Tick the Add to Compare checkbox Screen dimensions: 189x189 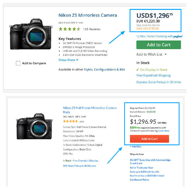coord(18,63)
